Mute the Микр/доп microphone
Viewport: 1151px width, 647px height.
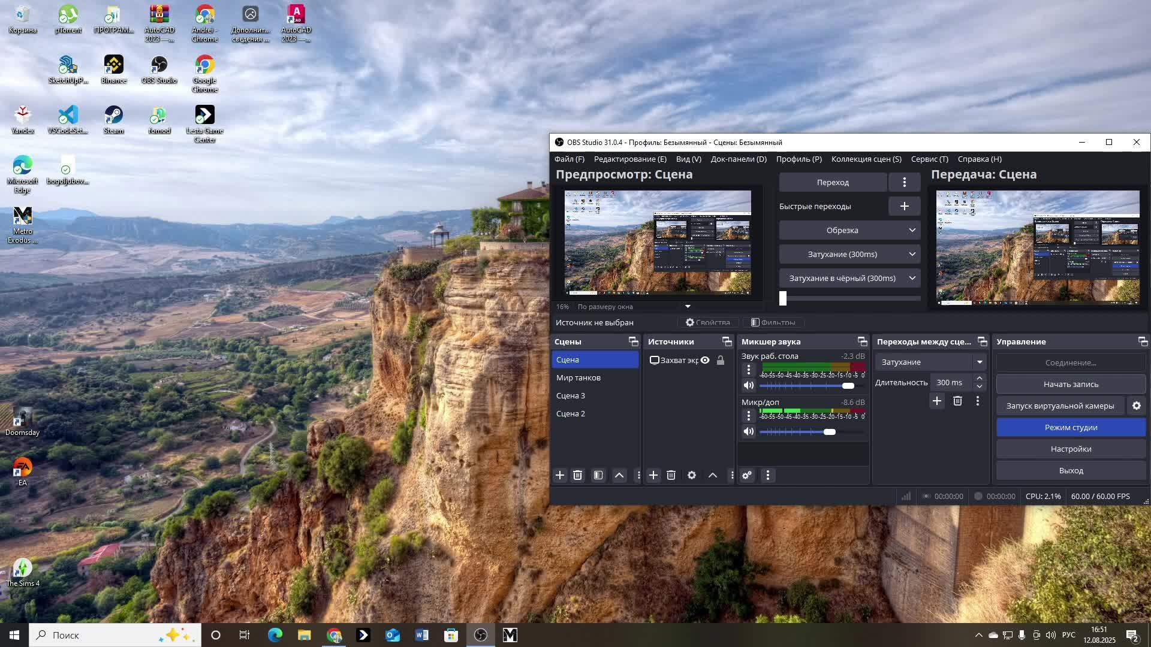749,432
